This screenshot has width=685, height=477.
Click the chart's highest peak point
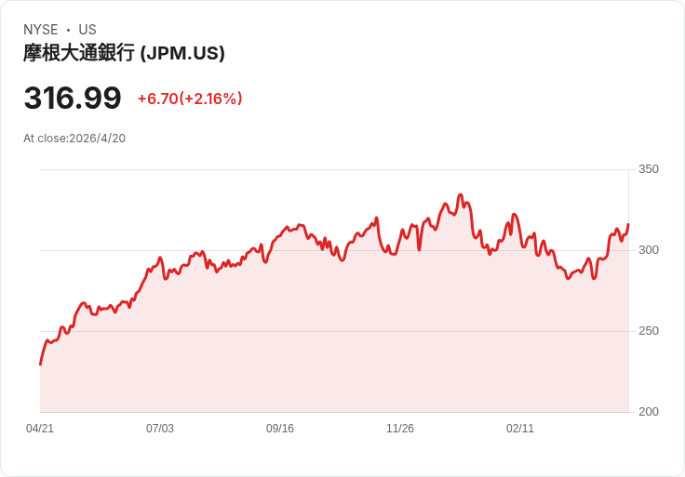coord(461,195)
